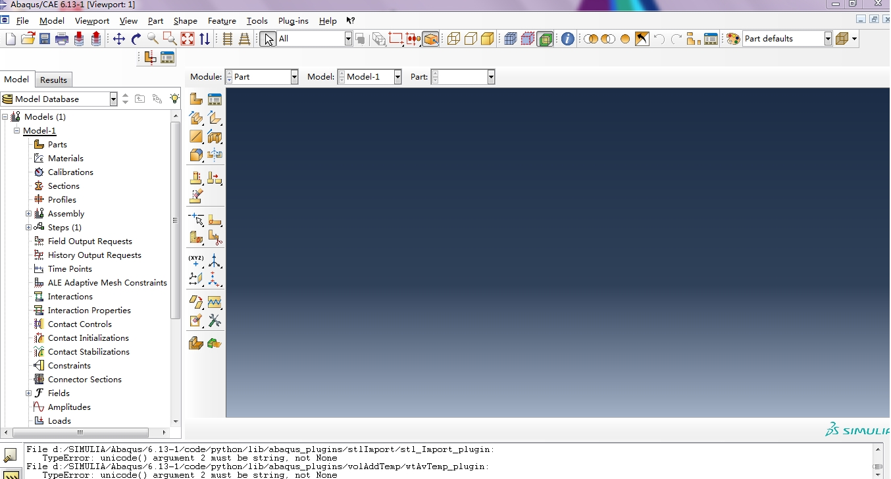Viewport: 891px width, 479px height.
Task: Toggle green cube visibility icon
Action: pos(545,39)
